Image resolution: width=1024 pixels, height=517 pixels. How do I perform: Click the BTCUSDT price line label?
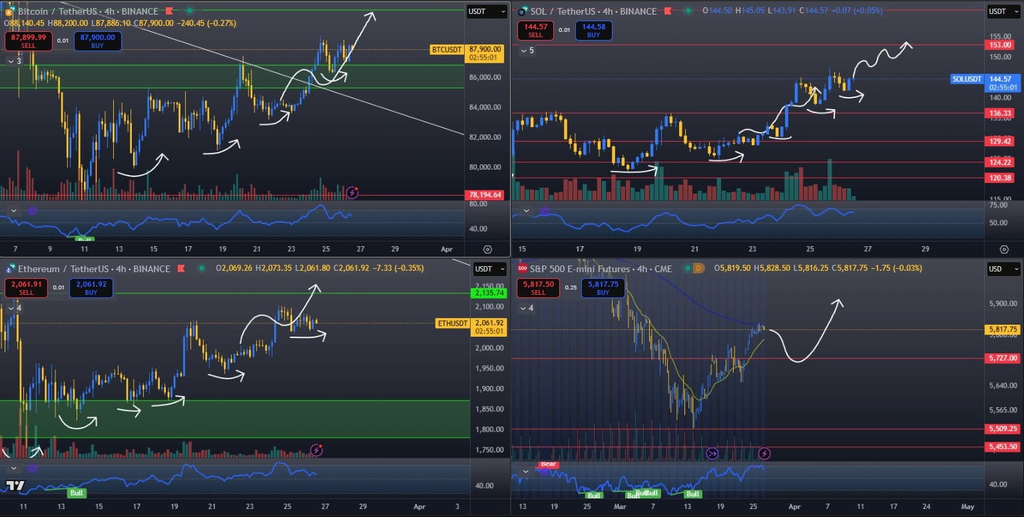point(447,49)
